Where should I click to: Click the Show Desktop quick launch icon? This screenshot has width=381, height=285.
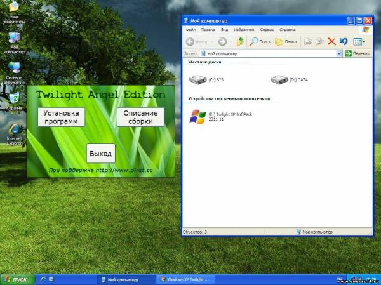[x=51, y=279]
